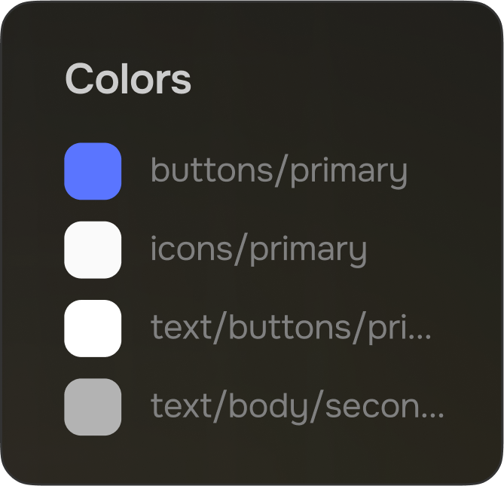Click the truncated text/buttons/pri... label

pos(291,328)
